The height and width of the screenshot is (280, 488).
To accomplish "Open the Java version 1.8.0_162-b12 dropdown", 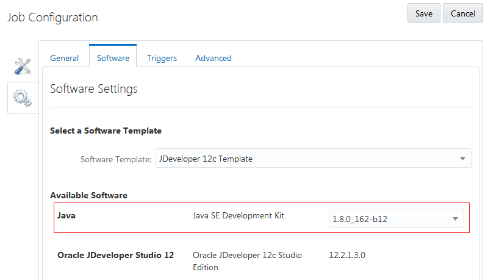I will [x=396, y=219].
